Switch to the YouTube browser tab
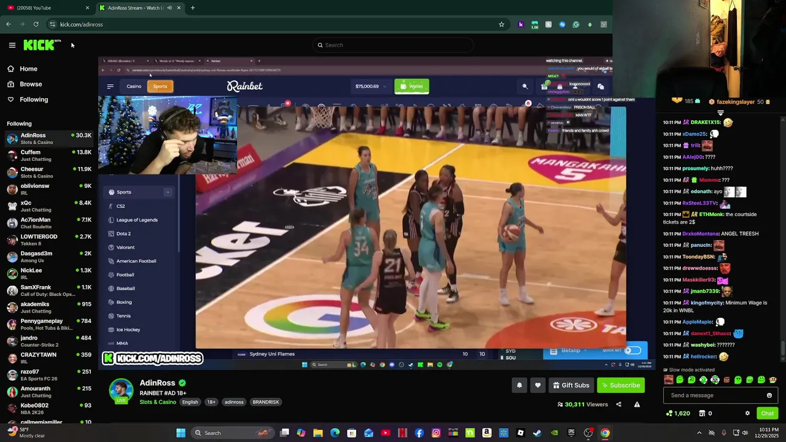The height and width of the screenshot is (442, 786). (x=48, y=8)
